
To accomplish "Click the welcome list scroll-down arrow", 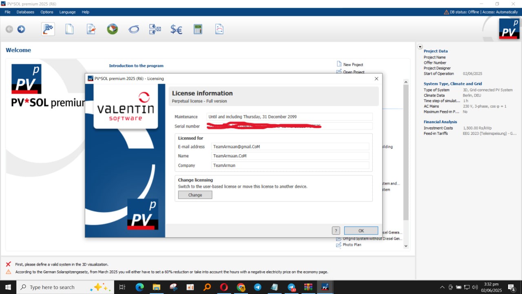I will pos(406,246).
